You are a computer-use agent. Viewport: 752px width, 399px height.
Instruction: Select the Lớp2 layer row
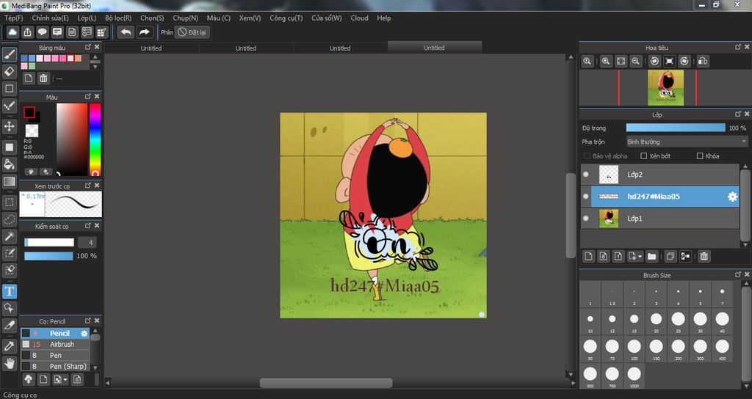click(660, 175)
